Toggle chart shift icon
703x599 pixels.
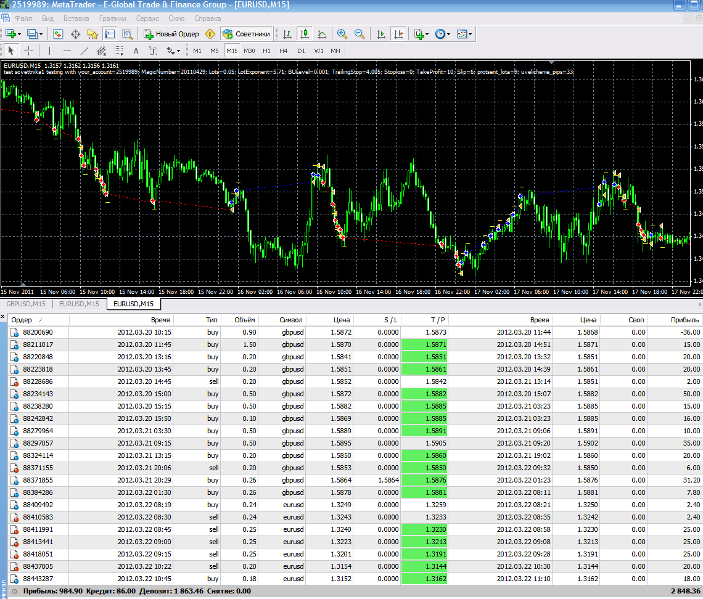tap(398, 34)
